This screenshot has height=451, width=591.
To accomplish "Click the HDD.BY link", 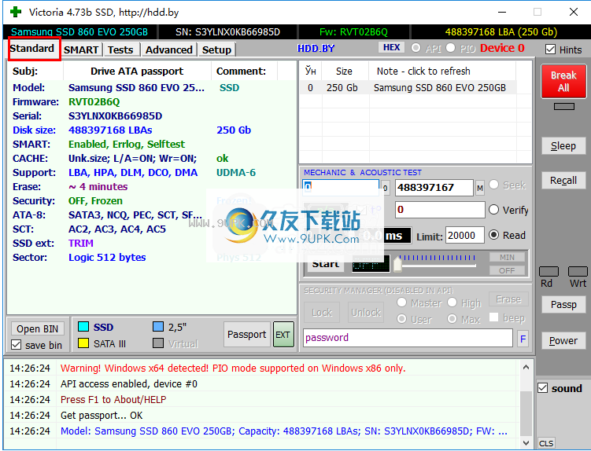I will [x=316, y=49].
